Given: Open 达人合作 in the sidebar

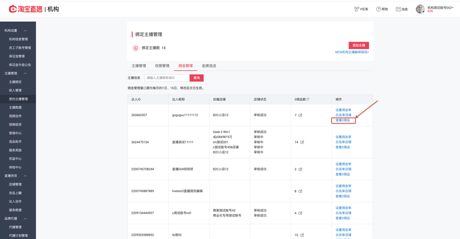Looking at the screenshot, I should coord(15,201).
